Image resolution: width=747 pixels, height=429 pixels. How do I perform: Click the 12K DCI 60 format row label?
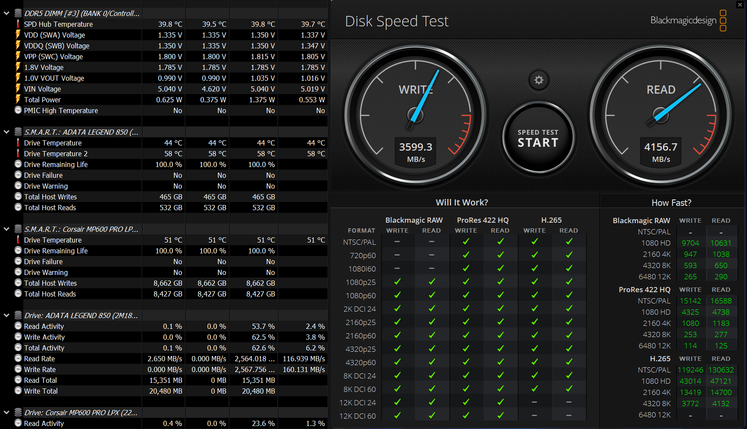point(357,416)
